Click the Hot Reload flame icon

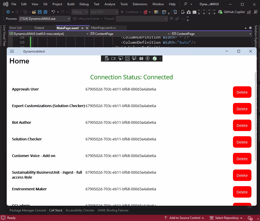[145, 12]
